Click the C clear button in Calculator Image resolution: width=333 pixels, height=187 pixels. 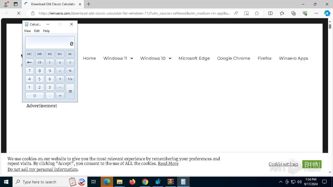(50, 62)
